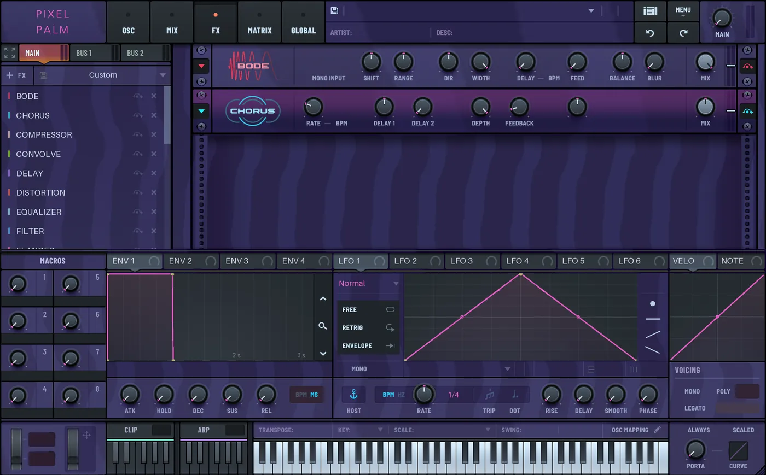This screenshot has height=475, width=766.
Task: Select the ENV 3 tab
Action: pyautogui.click(x=248, y=261)
